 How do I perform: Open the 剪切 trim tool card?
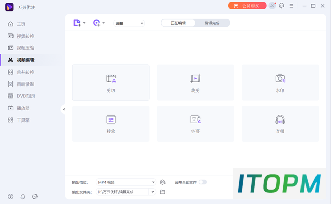pos(111,82)
